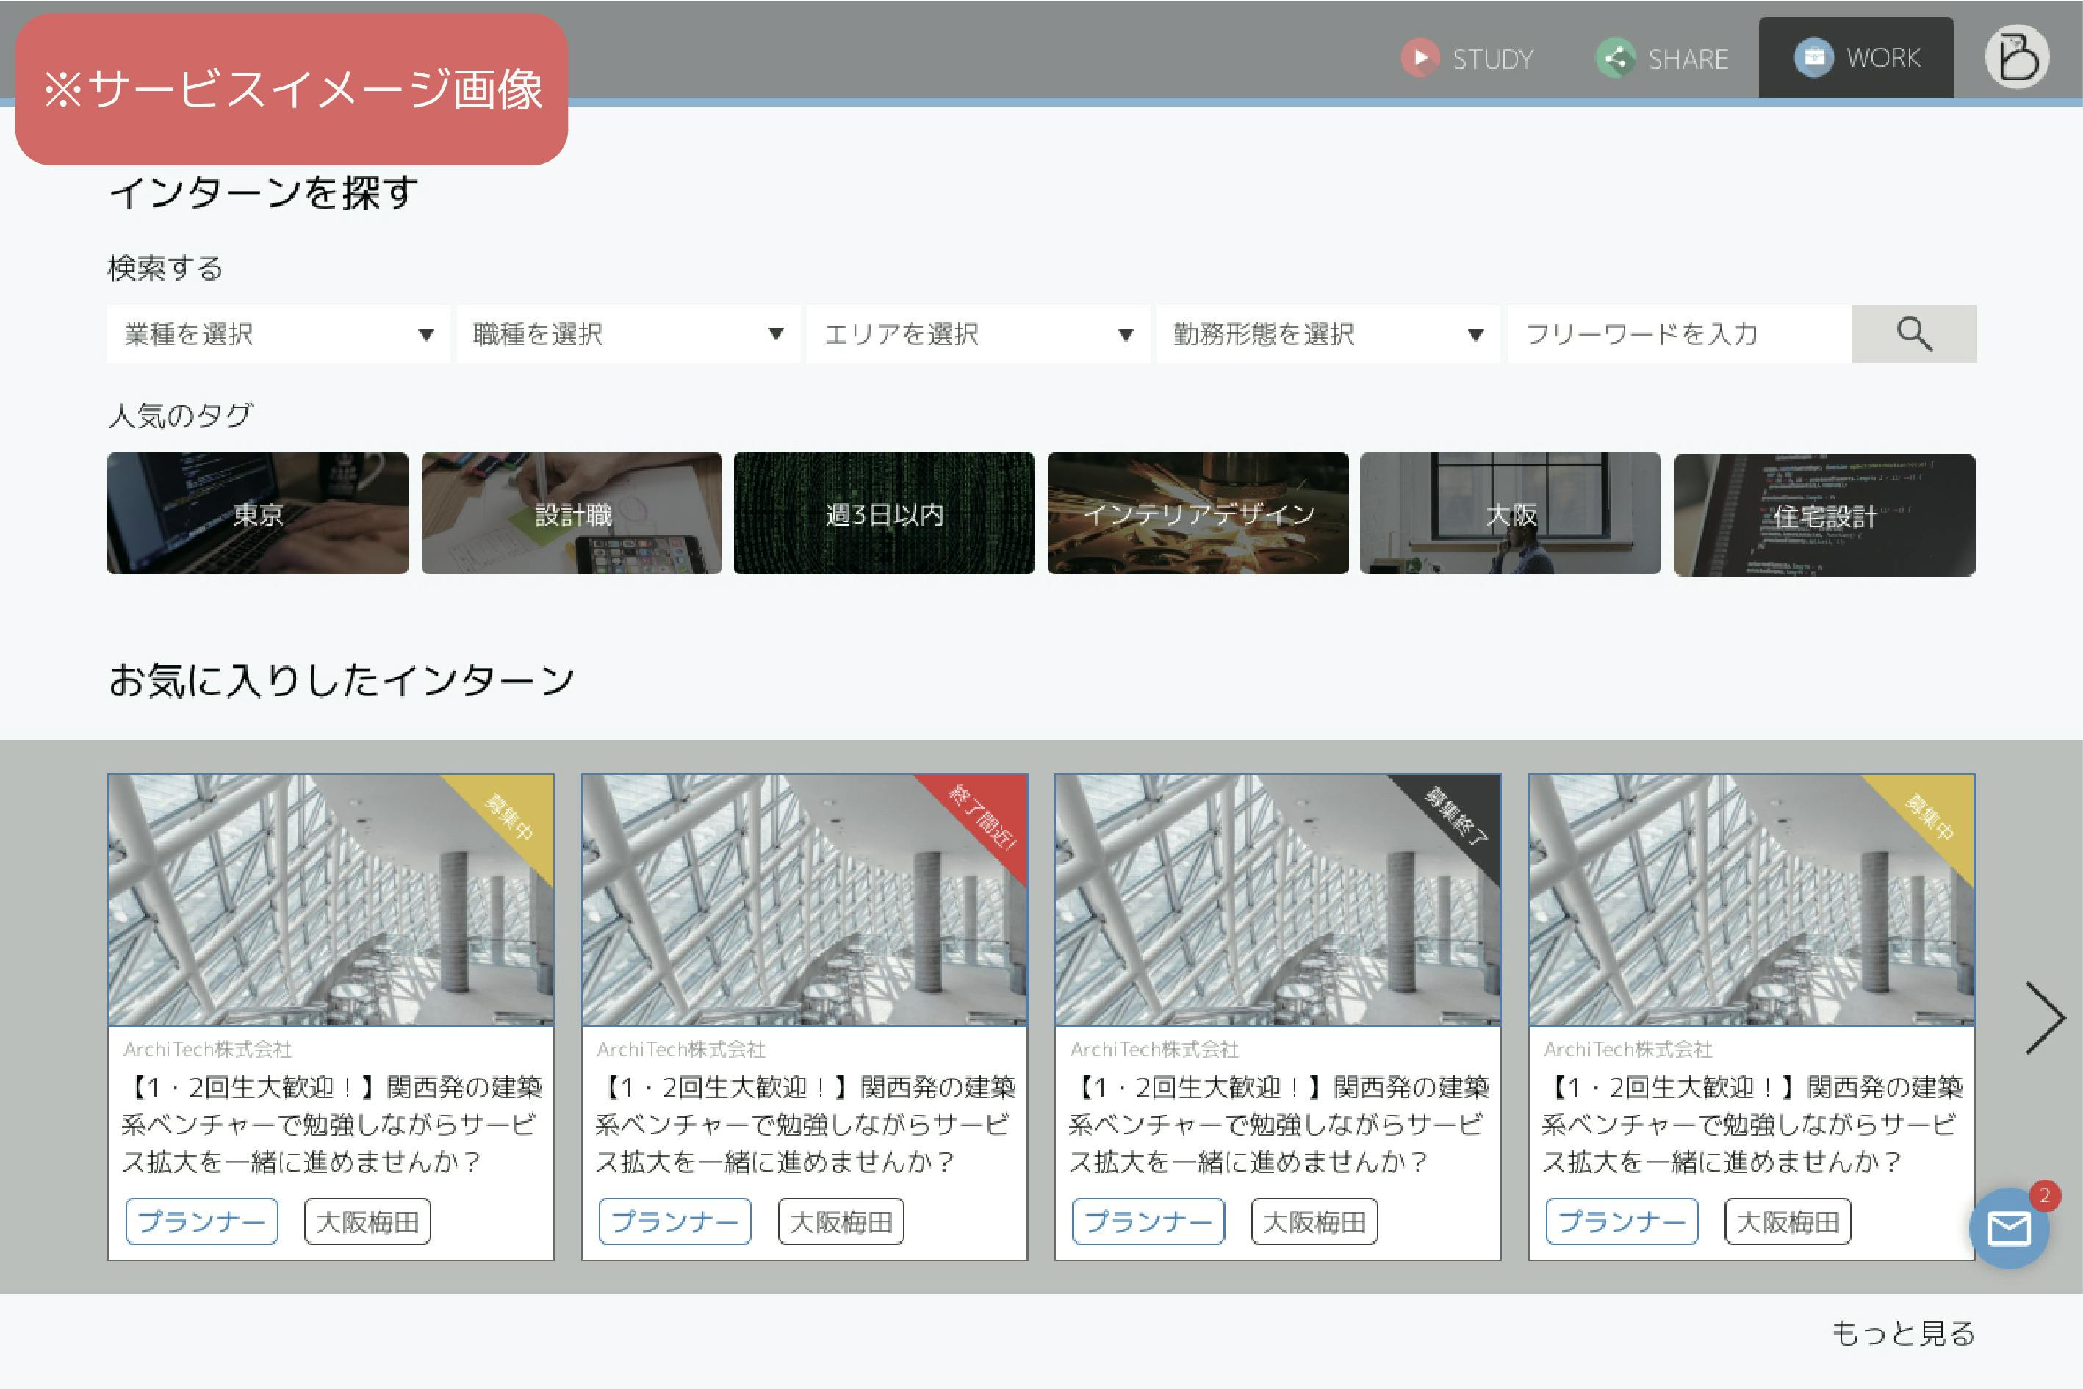The height and width of the screenshot is (1389, 2083).
Task: Open the 勤務形態を選択 dropdown
Action: pos(1327,334)
